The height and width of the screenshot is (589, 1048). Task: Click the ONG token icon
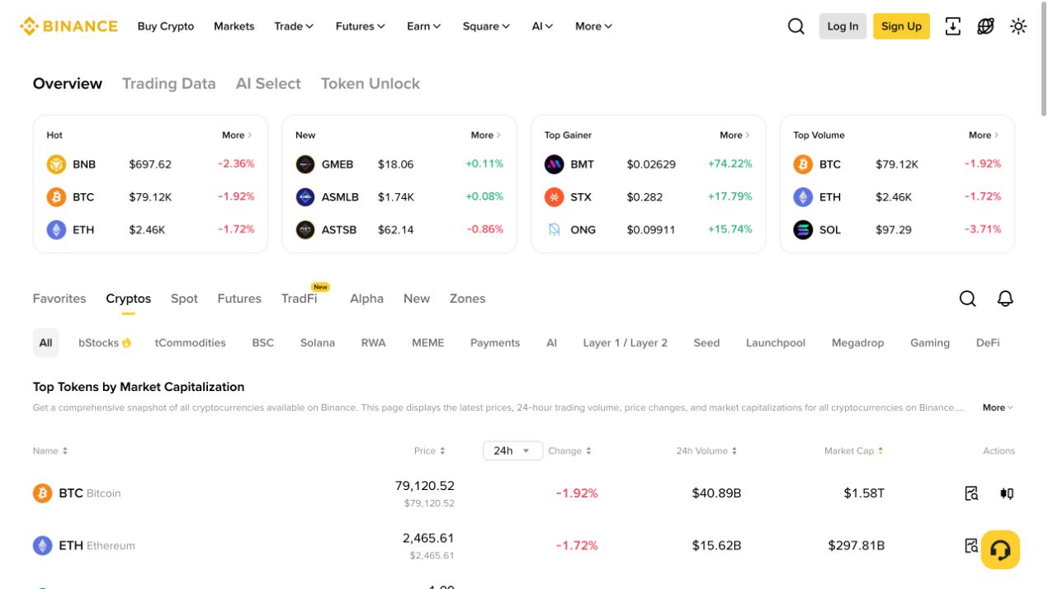click(555, 230)
